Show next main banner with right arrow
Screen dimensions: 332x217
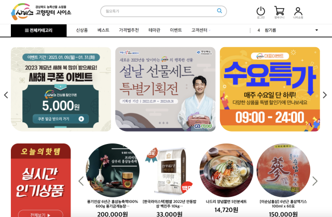(325, 95)
